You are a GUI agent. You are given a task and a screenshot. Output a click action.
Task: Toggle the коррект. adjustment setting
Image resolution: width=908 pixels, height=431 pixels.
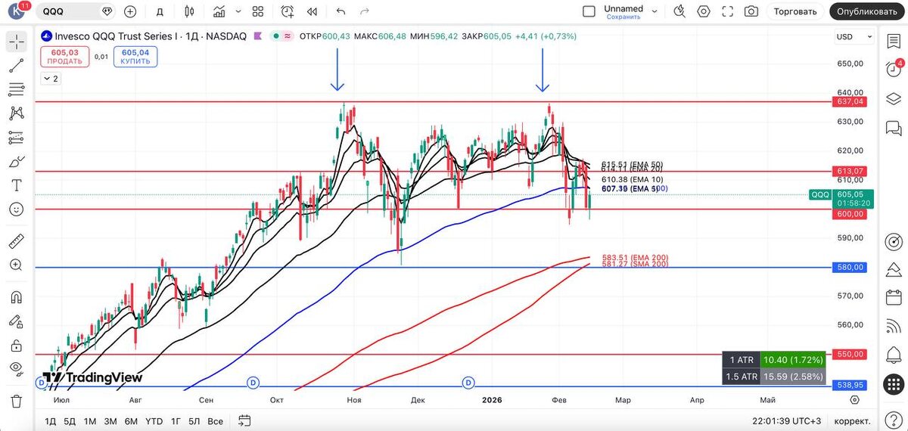pos(851,421)
